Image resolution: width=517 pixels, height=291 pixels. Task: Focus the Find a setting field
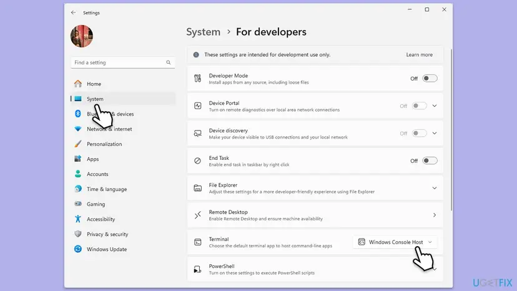pyautogui.click(x=122, y=62)
